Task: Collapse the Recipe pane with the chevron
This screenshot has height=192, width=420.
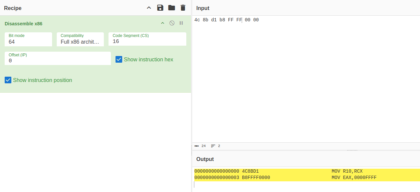Action: click(x=149, y=8)
